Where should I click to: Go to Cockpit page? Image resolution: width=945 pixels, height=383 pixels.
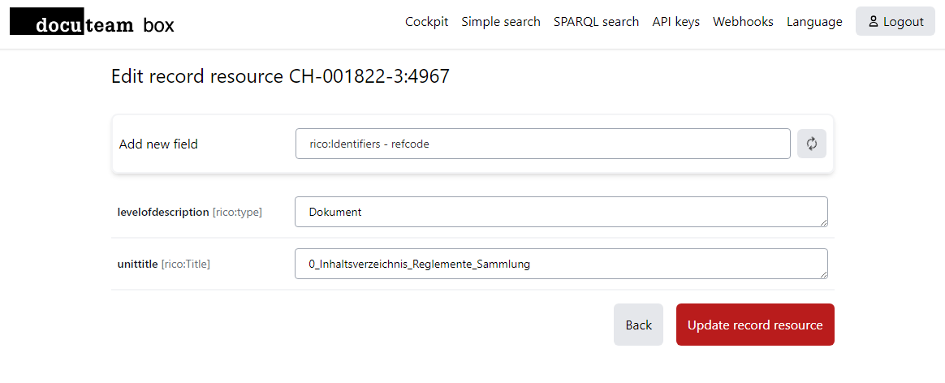pos(426,22)
